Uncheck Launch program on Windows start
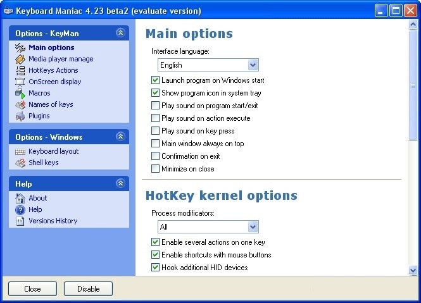Image resolution: width=421 pixels, height=303 pixels. pos(155,80)
